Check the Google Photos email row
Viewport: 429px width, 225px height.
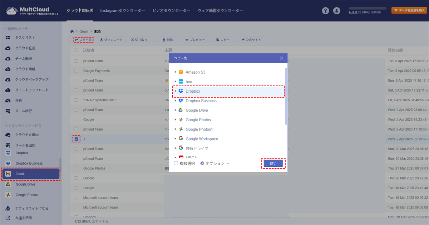tap(76, 168)
